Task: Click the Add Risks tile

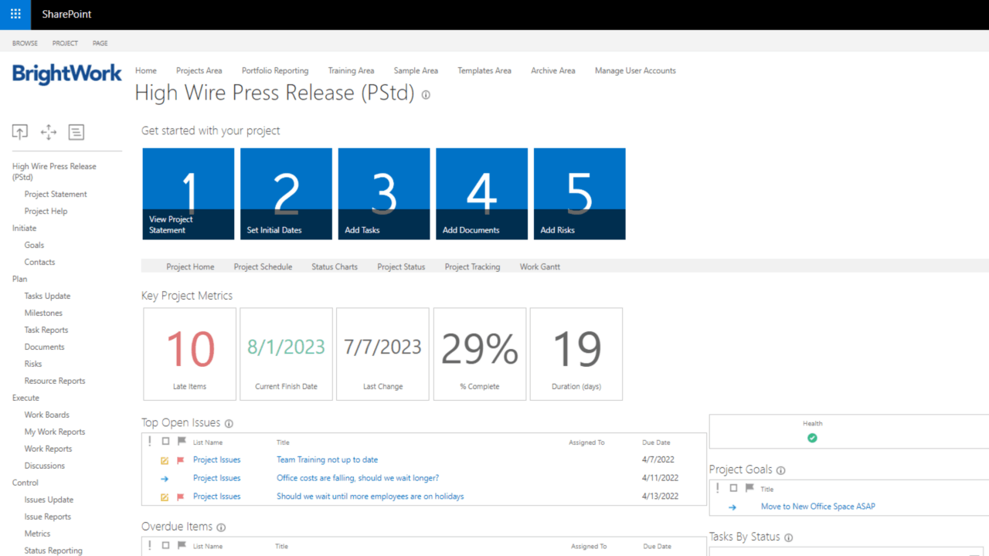Action: [579, 193]
